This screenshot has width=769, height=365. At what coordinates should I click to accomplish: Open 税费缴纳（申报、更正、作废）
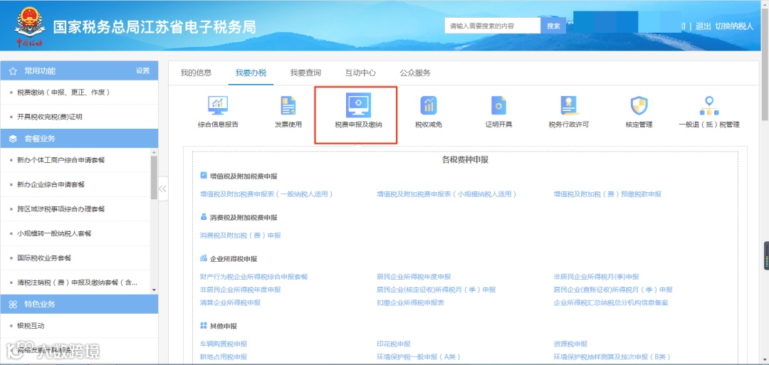(x=63, y=92)
